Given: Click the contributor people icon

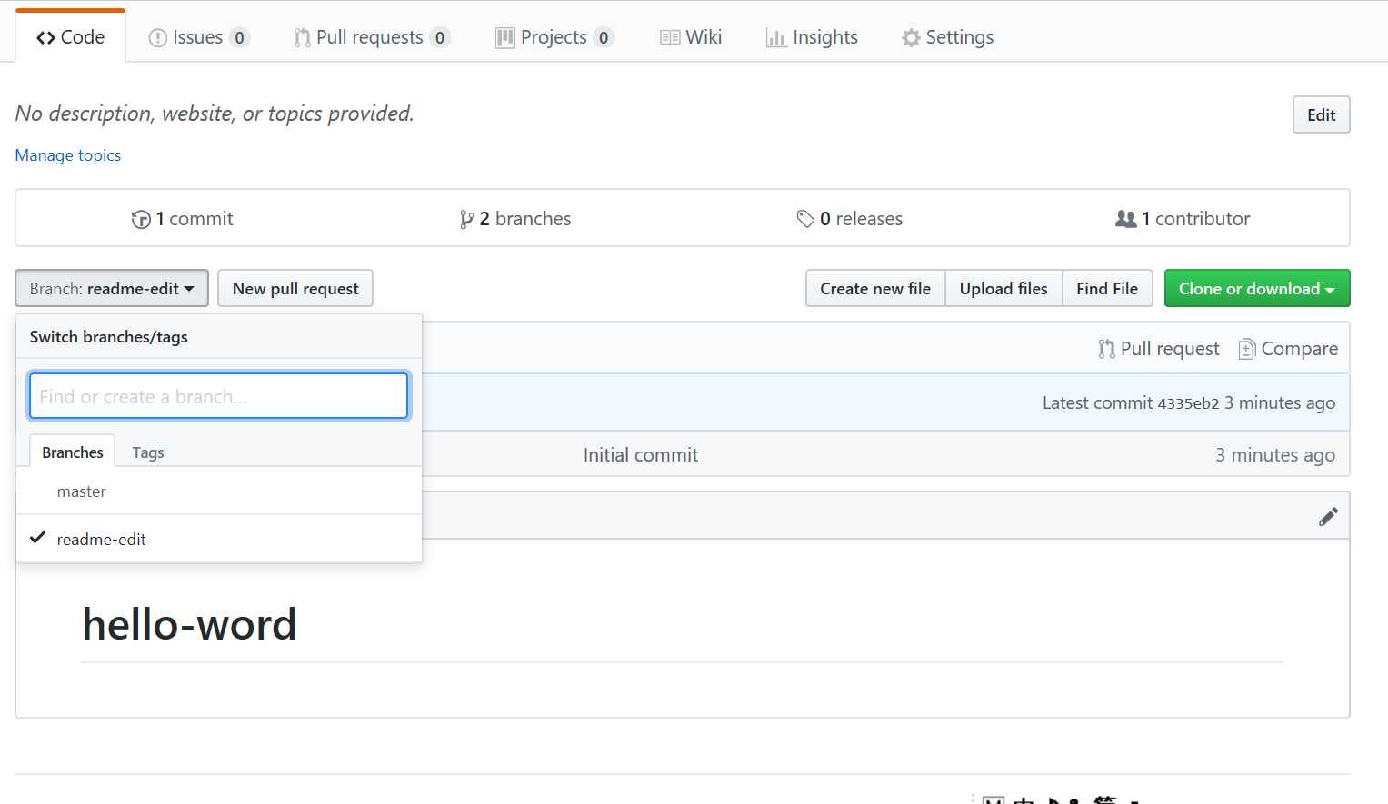Looking at the screenshot, I should [1125, 219].
